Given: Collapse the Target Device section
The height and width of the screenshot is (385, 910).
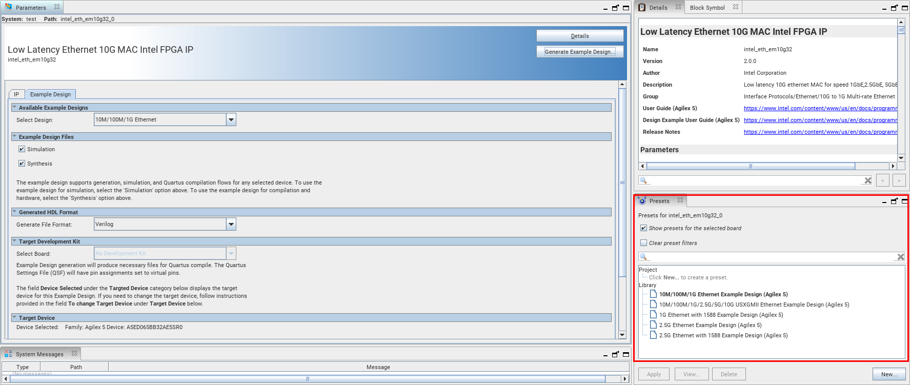Looking at the screenshot, I should coord(15,318).
